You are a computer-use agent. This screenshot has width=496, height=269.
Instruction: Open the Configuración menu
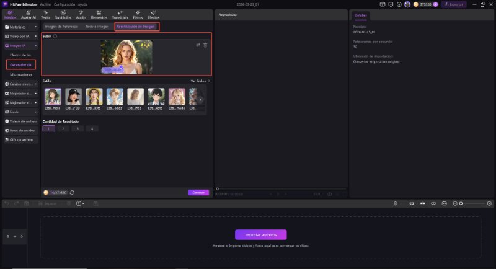pos(64,4)
